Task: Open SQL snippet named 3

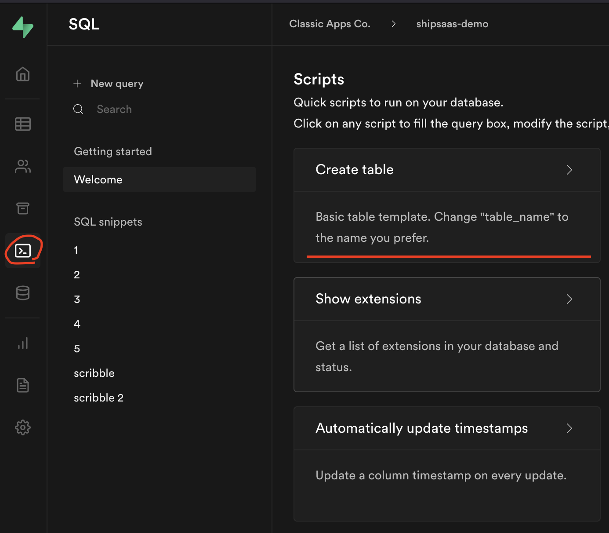Action: coord(77,299)
